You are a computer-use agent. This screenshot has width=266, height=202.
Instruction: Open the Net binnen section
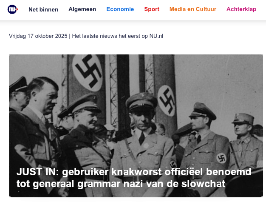coord(43,9)
